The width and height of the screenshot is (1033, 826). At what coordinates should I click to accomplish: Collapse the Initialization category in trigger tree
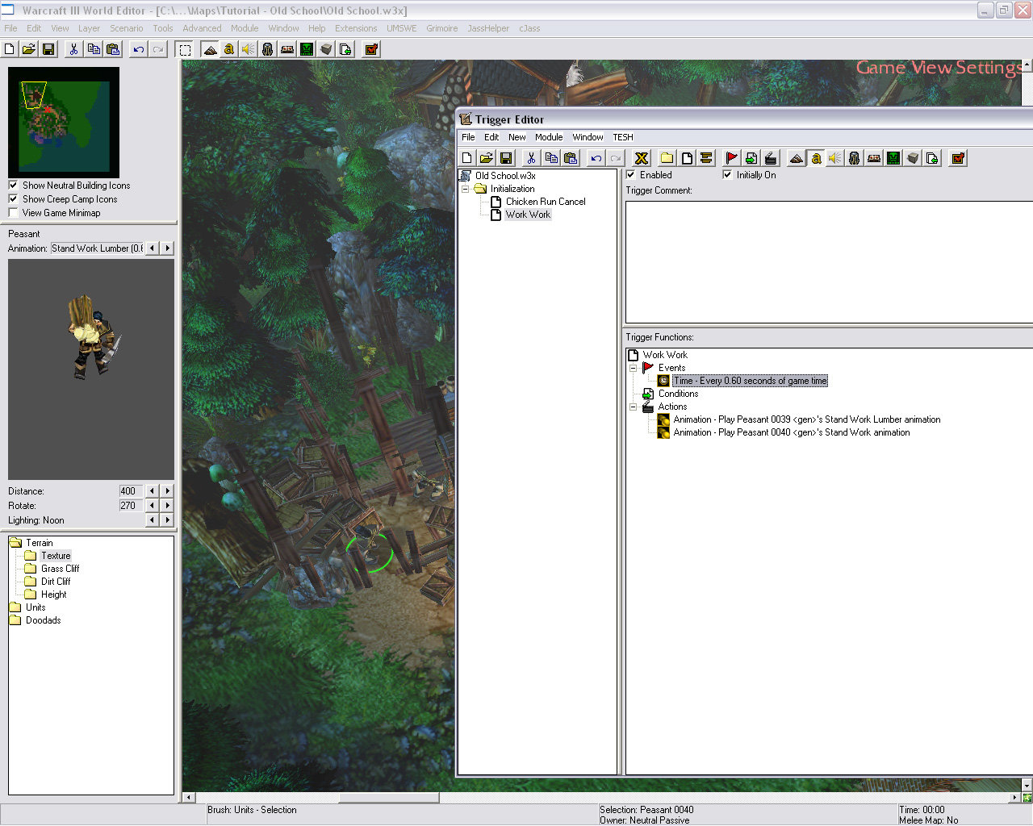tap(466, 189)
